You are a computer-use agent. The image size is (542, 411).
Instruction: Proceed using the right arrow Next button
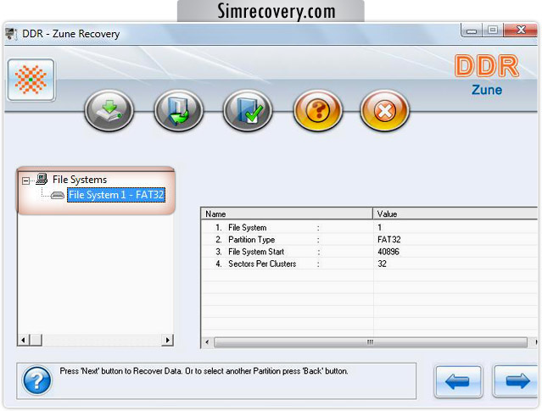coord(517,381)
